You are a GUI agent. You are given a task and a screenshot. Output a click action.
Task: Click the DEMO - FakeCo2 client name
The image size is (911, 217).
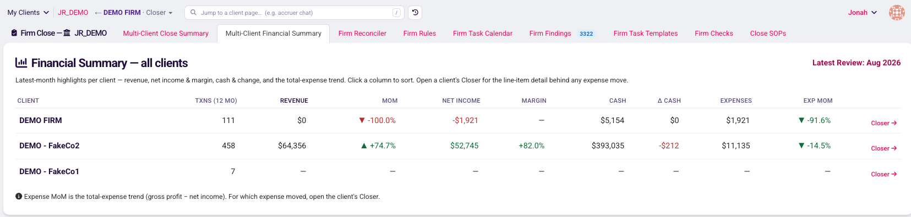[50, 146]
